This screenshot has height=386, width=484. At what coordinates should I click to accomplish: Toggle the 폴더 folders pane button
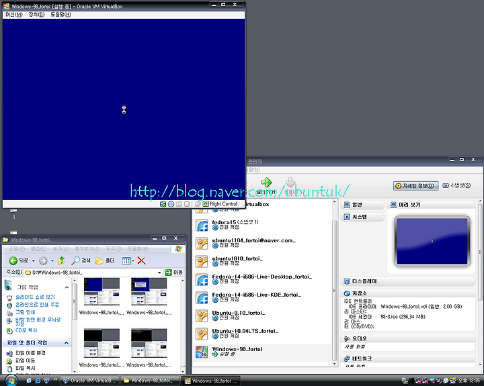point(106,261)
